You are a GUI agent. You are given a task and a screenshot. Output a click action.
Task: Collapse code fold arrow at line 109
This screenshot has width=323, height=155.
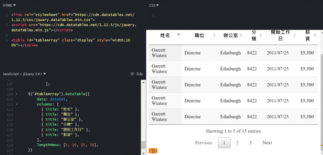pos(16,94)
